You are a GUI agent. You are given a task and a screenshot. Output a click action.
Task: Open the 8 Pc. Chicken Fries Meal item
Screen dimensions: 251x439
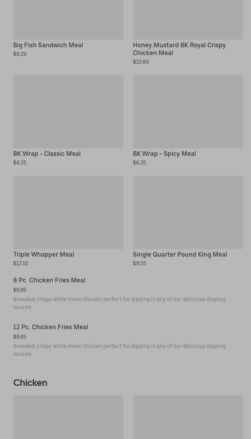49,280
